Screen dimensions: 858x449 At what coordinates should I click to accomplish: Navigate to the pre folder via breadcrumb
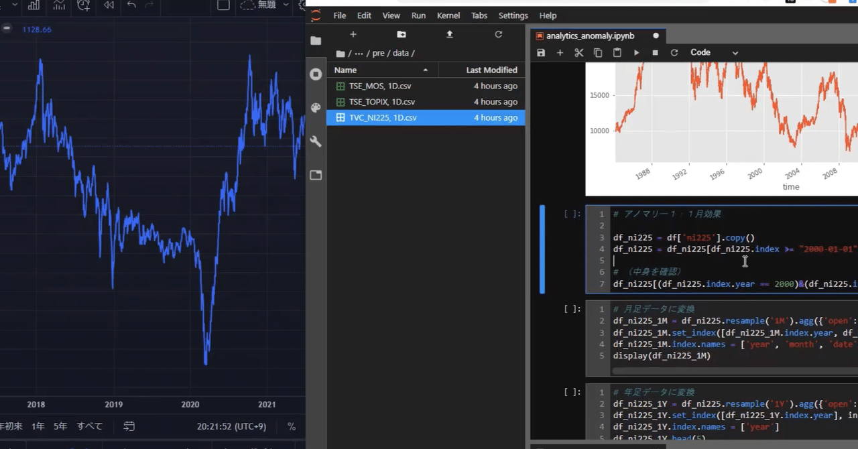pyautogui.click(x=378, y=53)
